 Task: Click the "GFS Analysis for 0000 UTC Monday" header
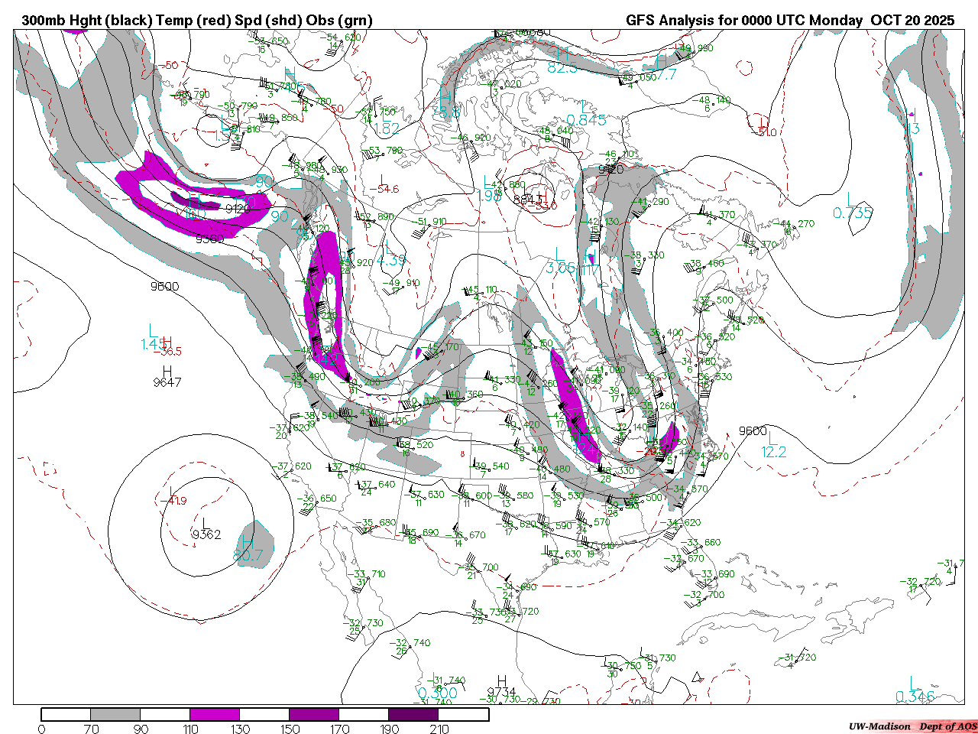coord(745,21)
